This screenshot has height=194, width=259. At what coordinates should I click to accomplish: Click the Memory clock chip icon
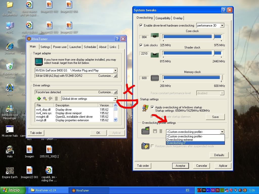click(155, 78)
